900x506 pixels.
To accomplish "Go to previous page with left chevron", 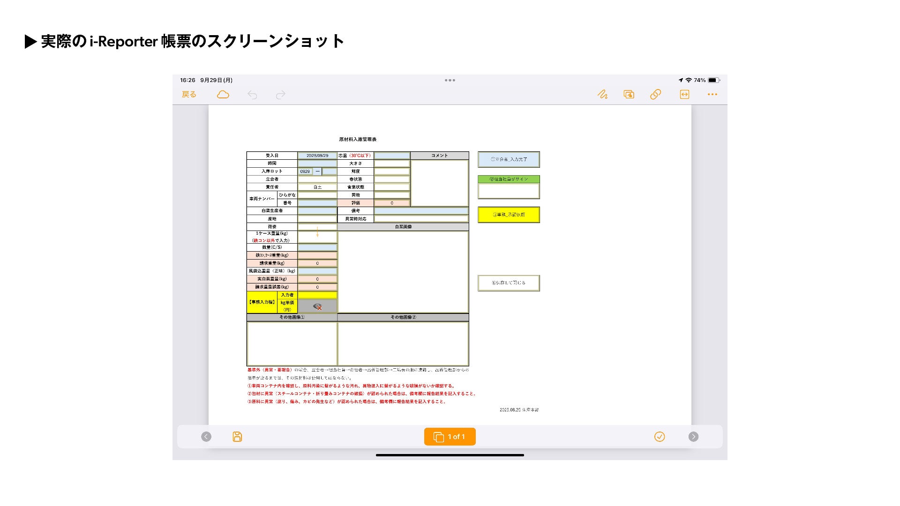I will click(x=206, y=437).
